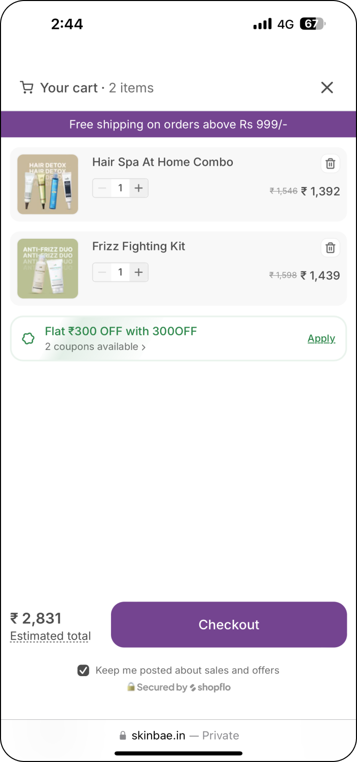Tap the shopping cart icon in header
Image resolution: width=357 pixels, height=762 pixels.
point(26,87)
